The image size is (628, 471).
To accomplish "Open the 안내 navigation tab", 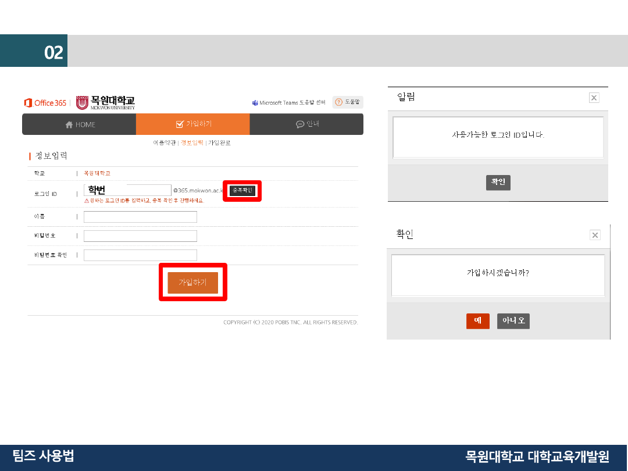I will click(307, 124).
